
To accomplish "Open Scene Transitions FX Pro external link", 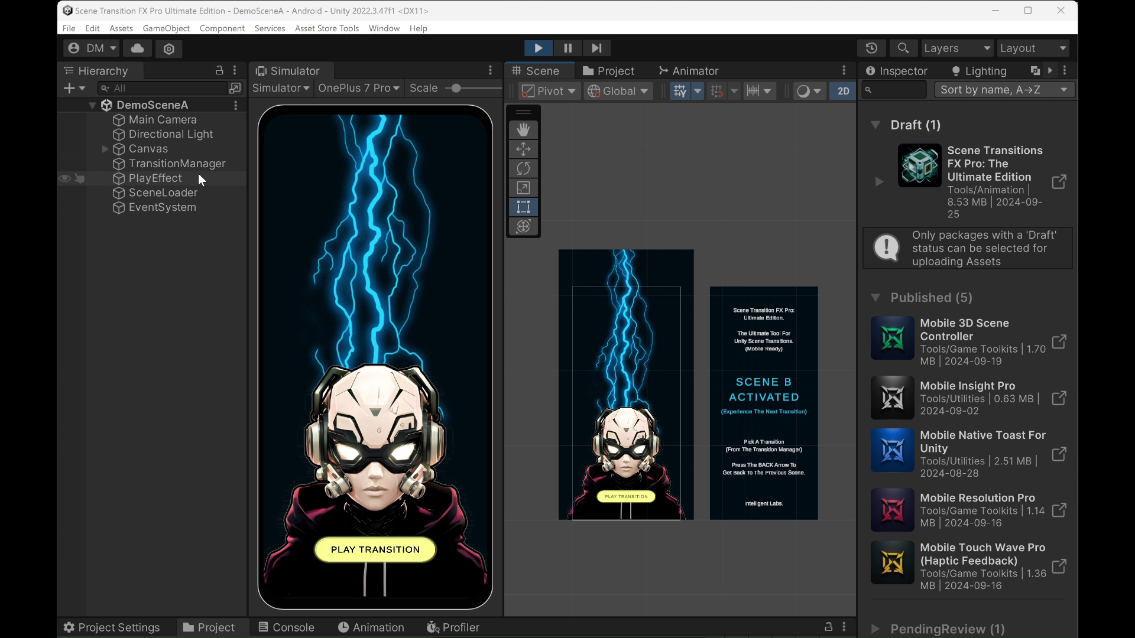I will (1059, 182).
